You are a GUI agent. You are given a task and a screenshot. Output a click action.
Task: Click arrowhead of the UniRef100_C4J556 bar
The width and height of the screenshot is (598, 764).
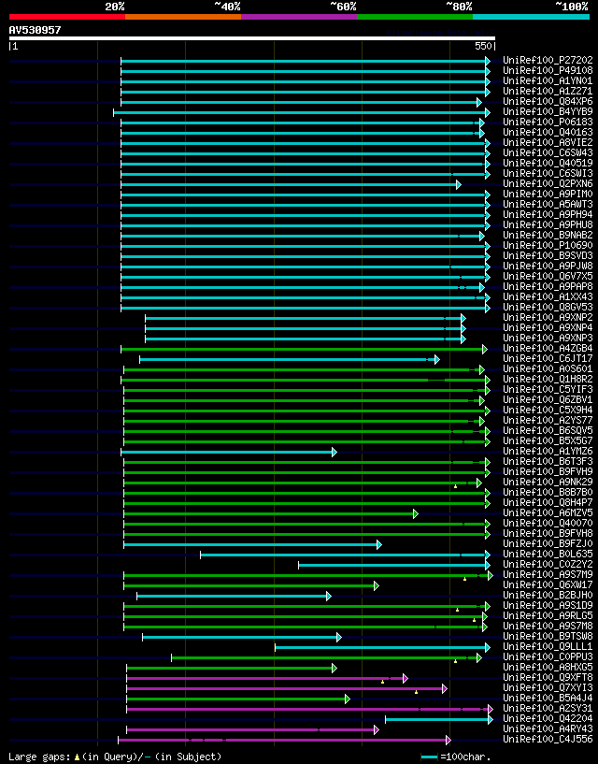(x=448, y=740)
